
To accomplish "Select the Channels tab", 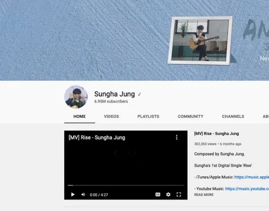I will 233,116.
